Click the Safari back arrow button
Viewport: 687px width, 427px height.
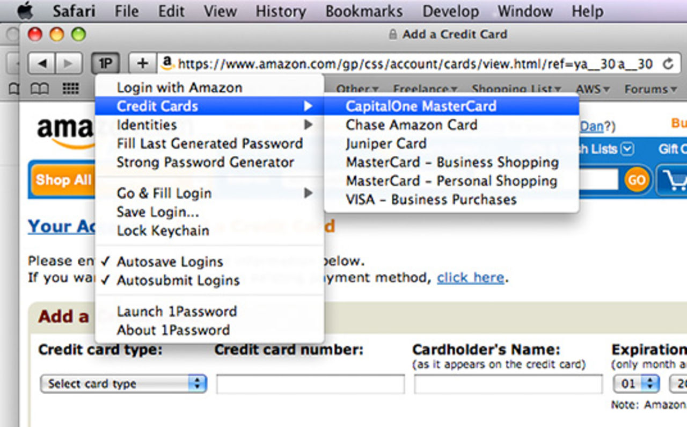(41, 64)
